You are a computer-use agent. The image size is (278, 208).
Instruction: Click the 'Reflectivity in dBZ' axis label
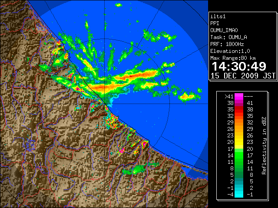tap(264, 146)
